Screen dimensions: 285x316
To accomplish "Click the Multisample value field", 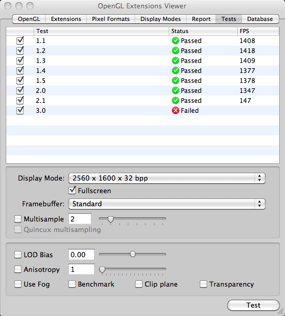I will (x=80, y=219).
